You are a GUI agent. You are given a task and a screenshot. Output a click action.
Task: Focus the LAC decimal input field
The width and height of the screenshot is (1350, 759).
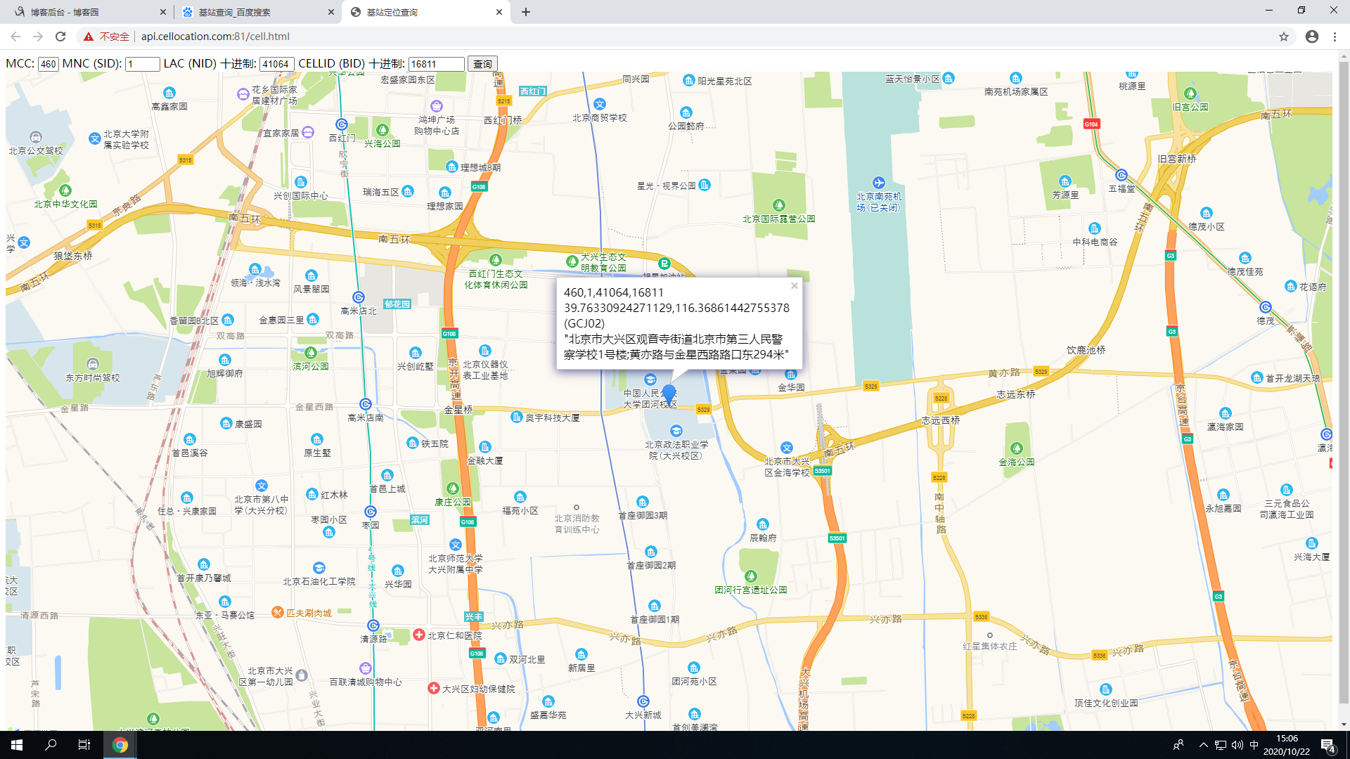pyautogui.click(x=276, y=64)
